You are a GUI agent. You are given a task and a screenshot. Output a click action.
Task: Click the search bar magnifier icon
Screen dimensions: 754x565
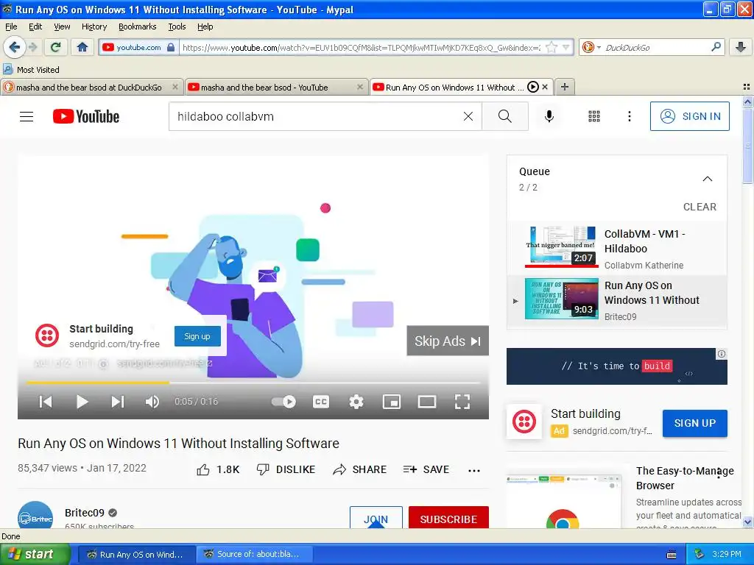pyautogui.click(x=716, y=46)
